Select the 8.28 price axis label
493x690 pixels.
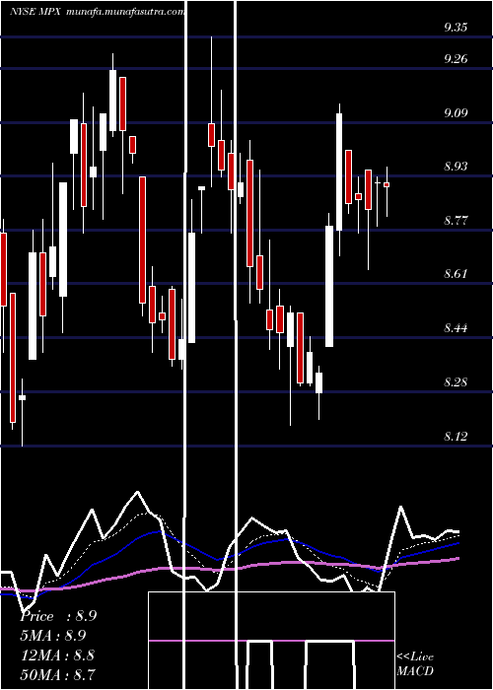tap(456, 382)
